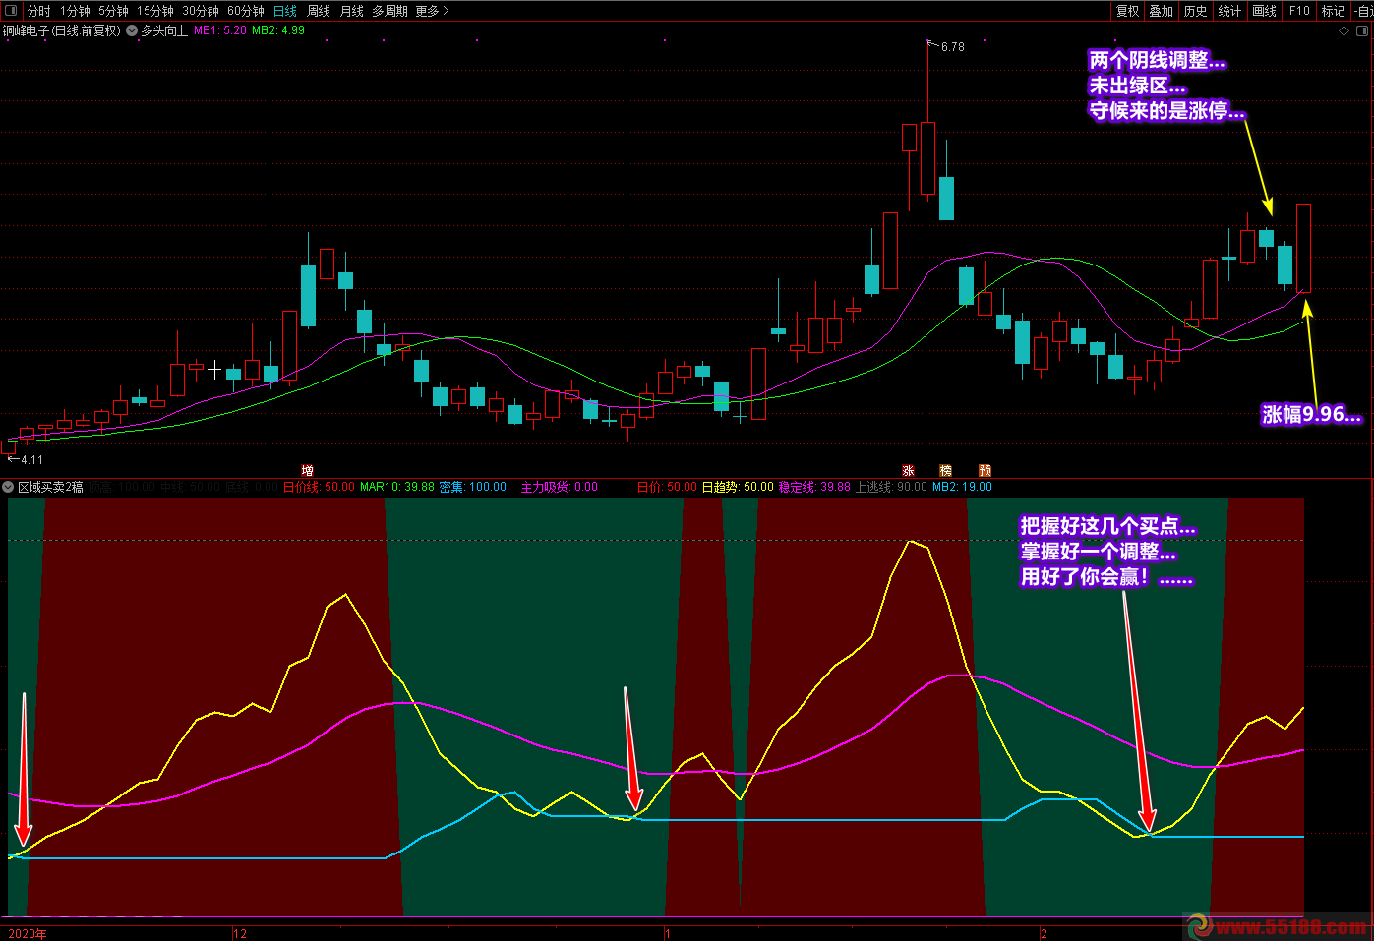Open F10 company information
Screen dimensions: 1374x941
1299,11
